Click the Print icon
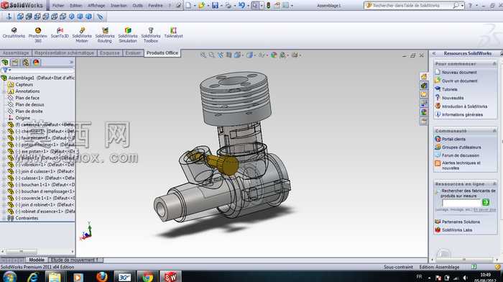This screenshot has width=503, height=282. 228,6
